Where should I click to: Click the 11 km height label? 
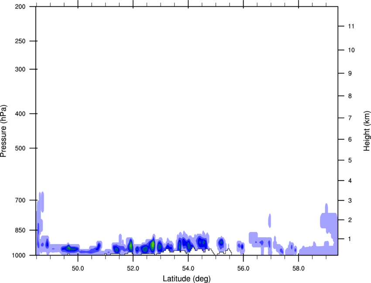tap(351, 26)
